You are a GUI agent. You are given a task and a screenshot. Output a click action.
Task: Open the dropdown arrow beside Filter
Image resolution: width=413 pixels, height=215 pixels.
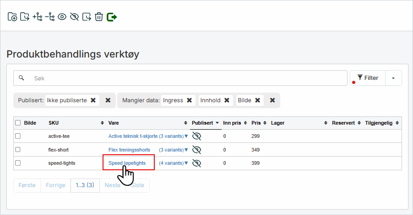(x=393, y=78)
